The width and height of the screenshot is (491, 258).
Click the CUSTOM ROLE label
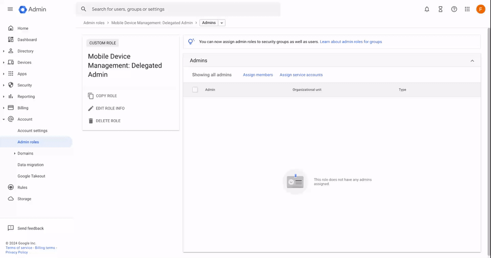coord(102,43)
